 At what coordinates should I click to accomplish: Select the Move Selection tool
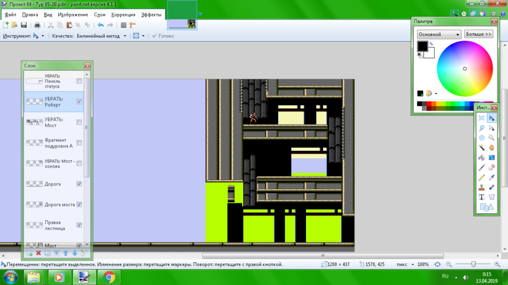(x=492, y=128)
